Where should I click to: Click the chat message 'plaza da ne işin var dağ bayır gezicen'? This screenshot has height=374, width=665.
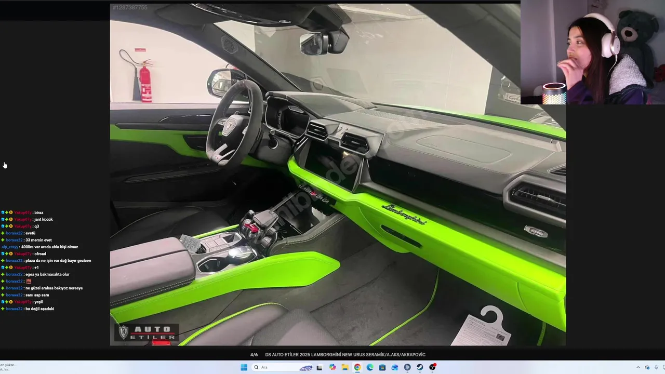(x=58, y=260)
